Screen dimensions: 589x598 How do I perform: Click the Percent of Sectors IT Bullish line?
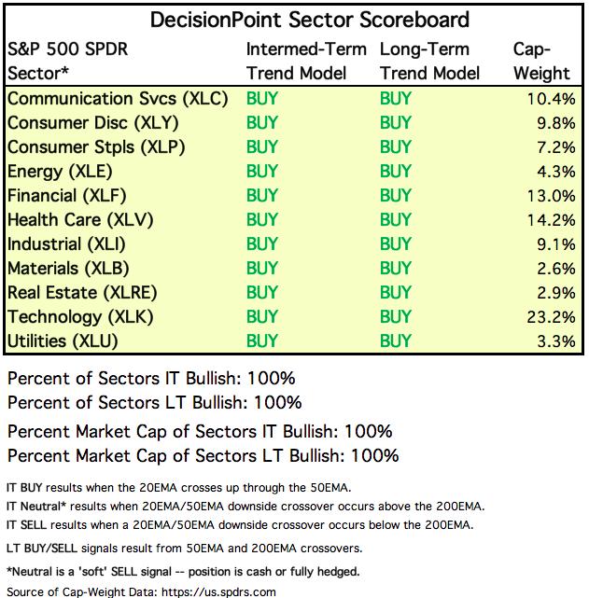[x=151, y=380]
